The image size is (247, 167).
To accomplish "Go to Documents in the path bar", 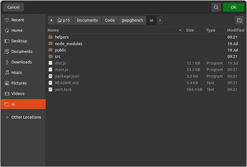I will click(x=87, y=20).
